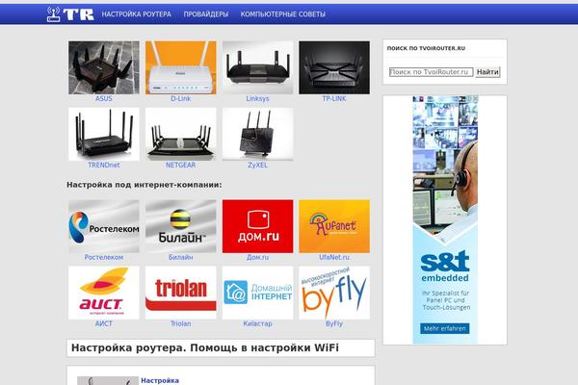Click the Билайн logo tile

181,226
